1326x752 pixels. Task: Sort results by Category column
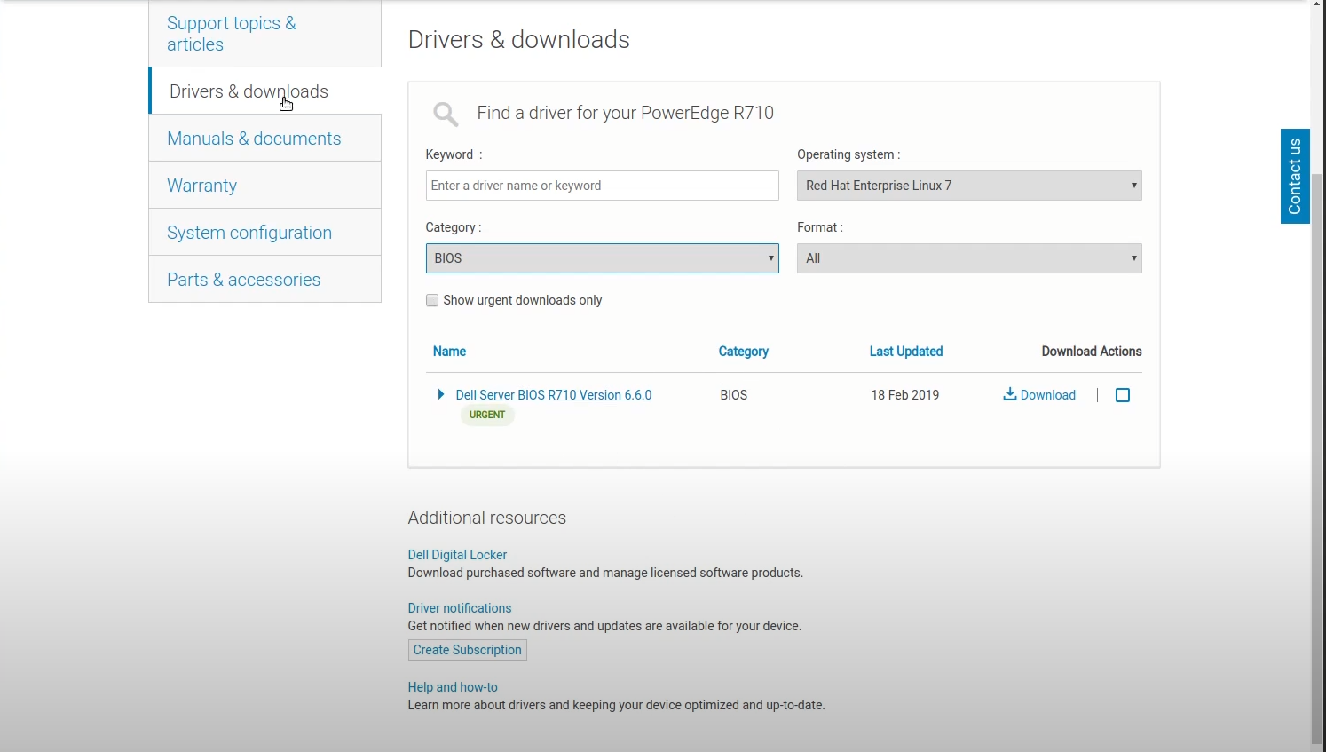pos(744,352)
